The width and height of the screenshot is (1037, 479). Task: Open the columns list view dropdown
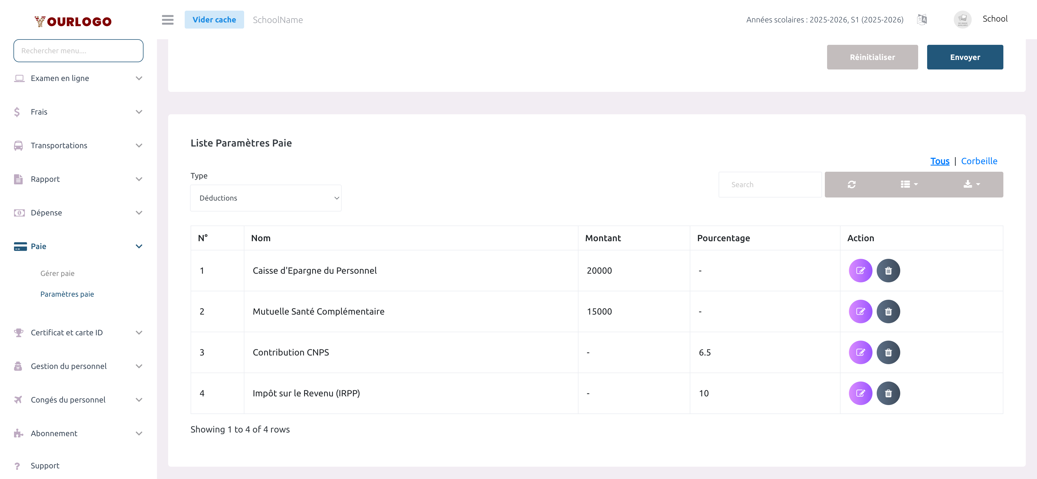coord(909,185)
